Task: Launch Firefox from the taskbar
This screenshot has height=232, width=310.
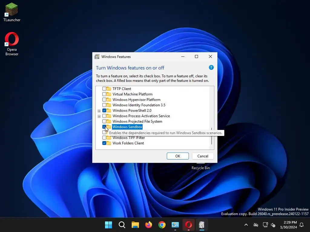Action: coord(148,225)
